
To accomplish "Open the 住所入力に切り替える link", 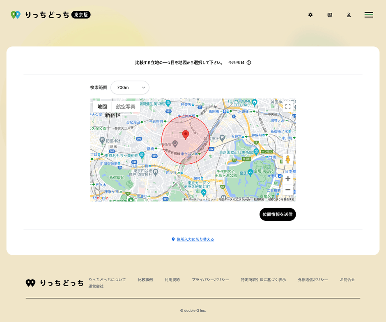I will 195,239.
